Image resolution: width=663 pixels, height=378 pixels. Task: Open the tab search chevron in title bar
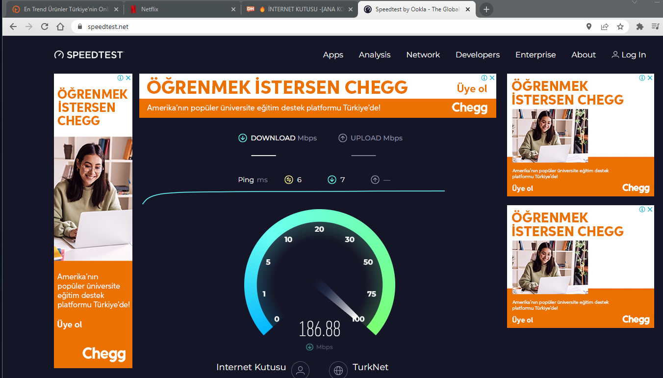point(635,2)
